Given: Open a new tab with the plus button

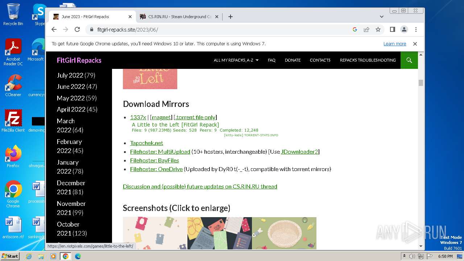Looking at the screenshot, I should click(230, 17).
